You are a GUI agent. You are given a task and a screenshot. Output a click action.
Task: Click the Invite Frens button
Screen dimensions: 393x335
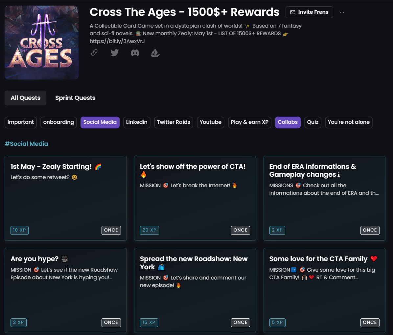click(x=309, y=12)
